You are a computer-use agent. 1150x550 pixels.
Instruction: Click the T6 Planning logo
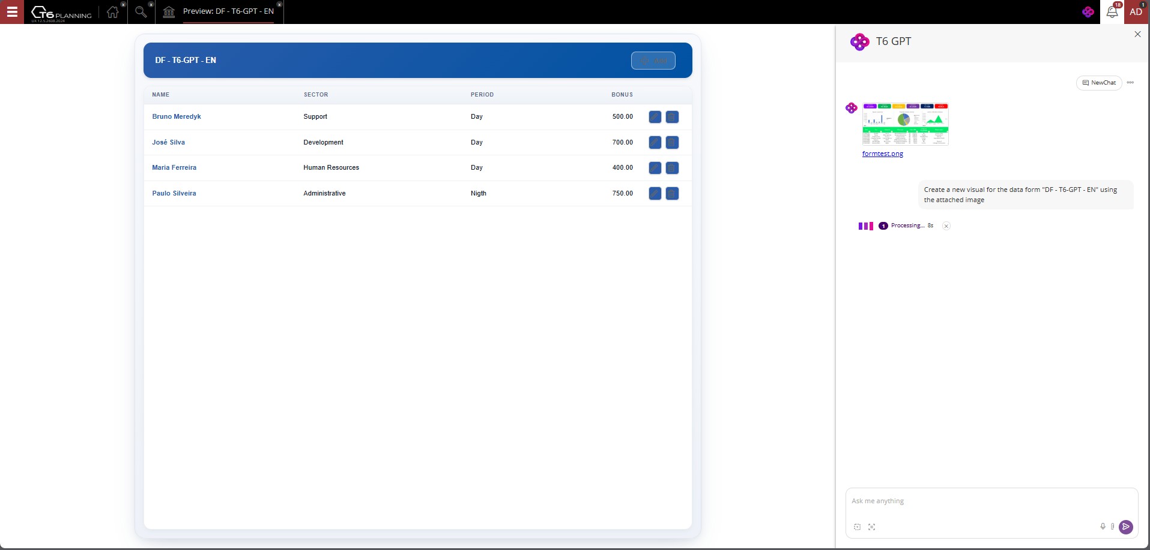[61, 12]
